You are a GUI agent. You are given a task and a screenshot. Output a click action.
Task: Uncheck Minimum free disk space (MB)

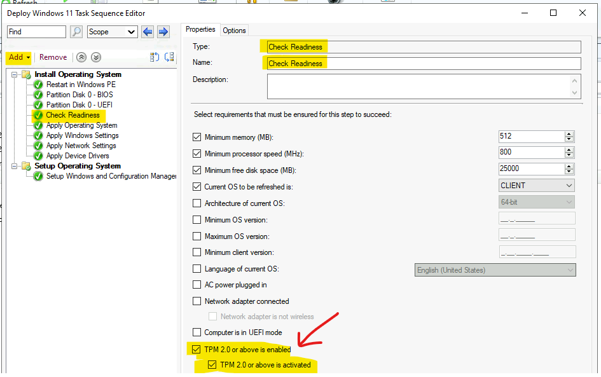point(197,170)
